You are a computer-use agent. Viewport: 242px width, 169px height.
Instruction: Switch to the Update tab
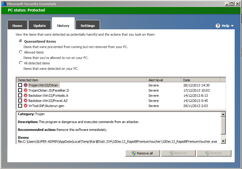(40, 25)
